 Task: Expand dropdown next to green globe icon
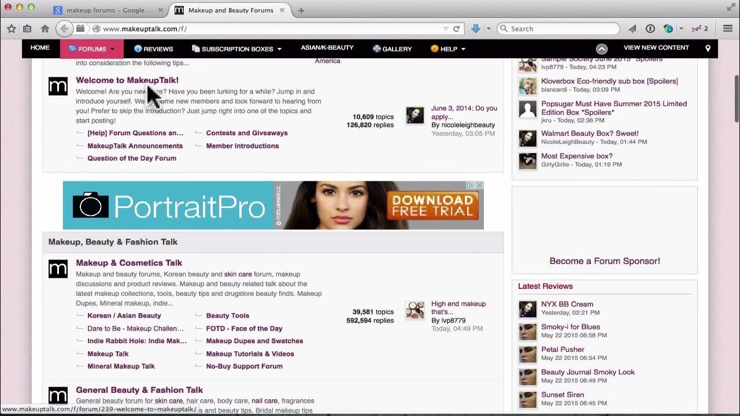point(681,28)
